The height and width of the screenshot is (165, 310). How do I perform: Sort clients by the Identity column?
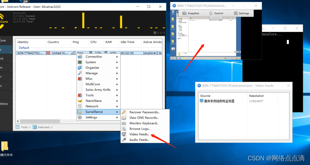pyautogui.click(x=31, y=42)
